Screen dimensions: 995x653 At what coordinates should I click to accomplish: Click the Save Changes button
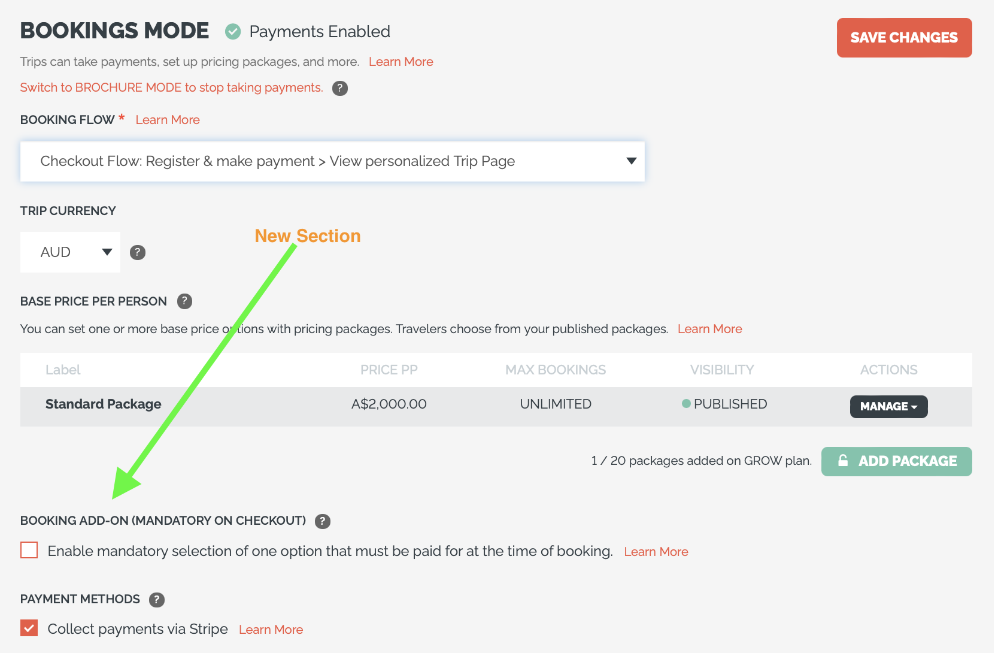point(903,37)
